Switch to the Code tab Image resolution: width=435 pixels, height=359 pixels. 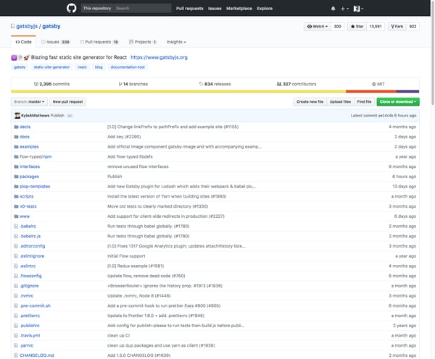click(x=24, y=42)
